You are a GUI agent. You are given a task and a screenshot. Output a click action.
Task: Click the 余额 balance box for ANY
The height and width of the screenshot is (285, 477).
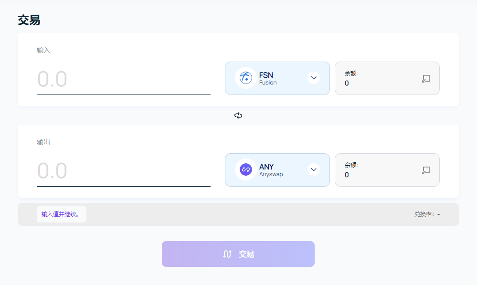[387, 169]
